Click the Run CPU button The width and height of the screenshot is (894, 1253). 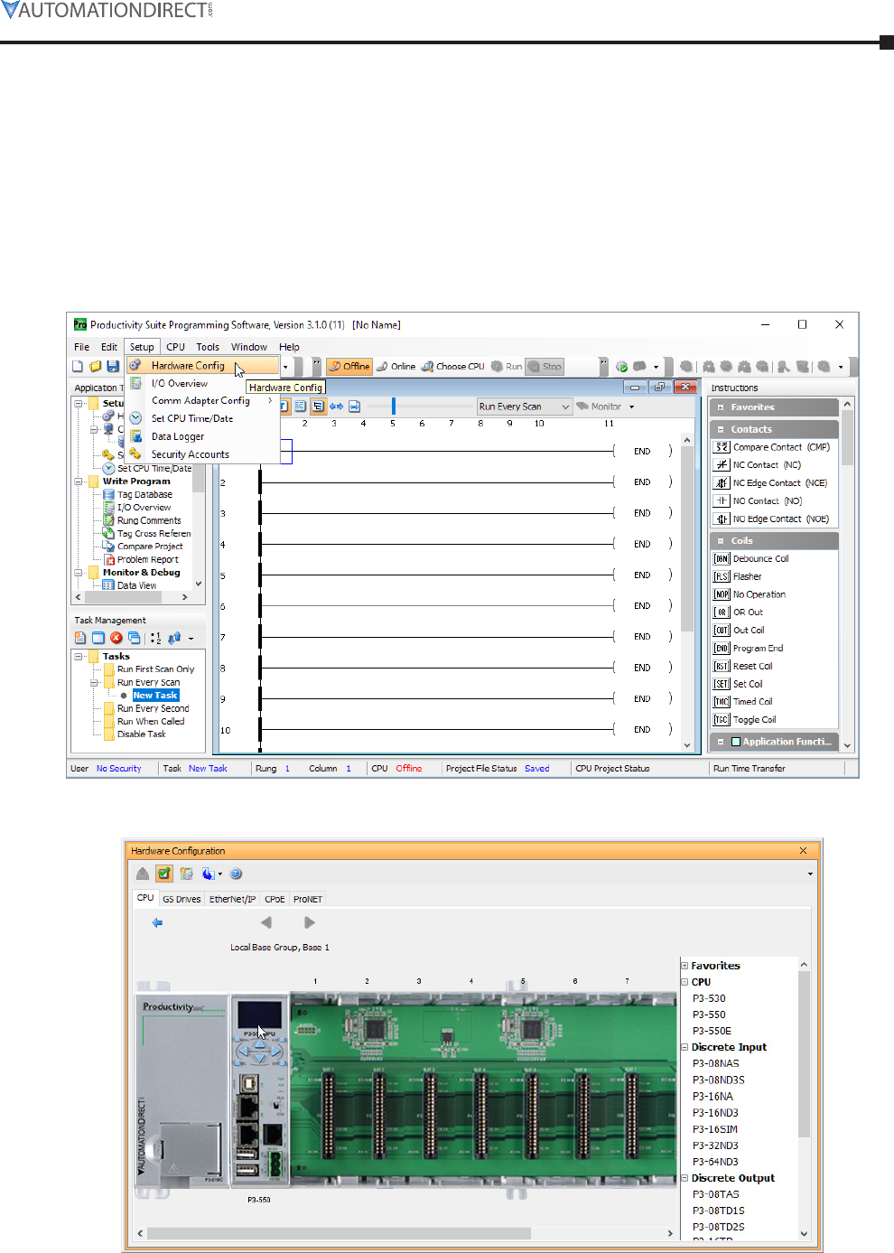click(507, 367)
